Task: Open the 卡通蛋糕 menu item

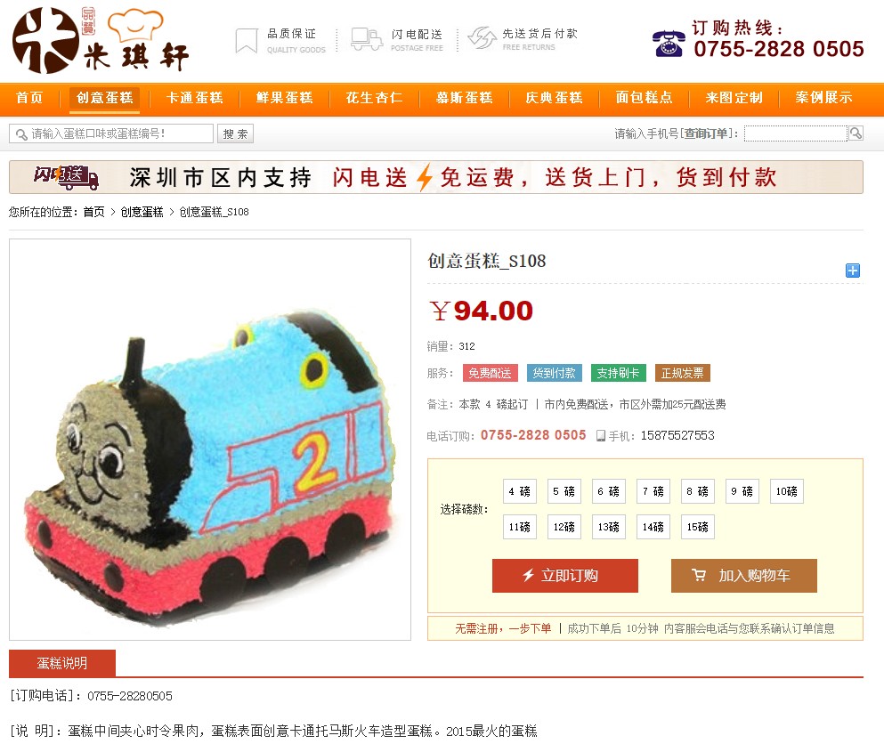Action: pos(194,98)
